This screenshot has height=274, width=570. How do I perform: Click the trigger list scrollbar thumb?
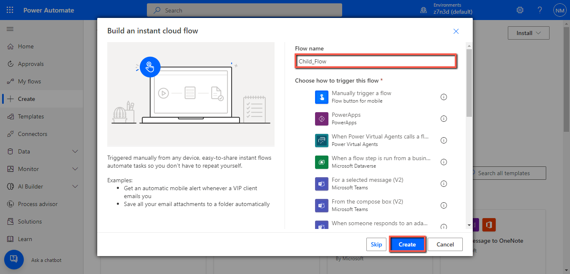(x=469, y=83)
